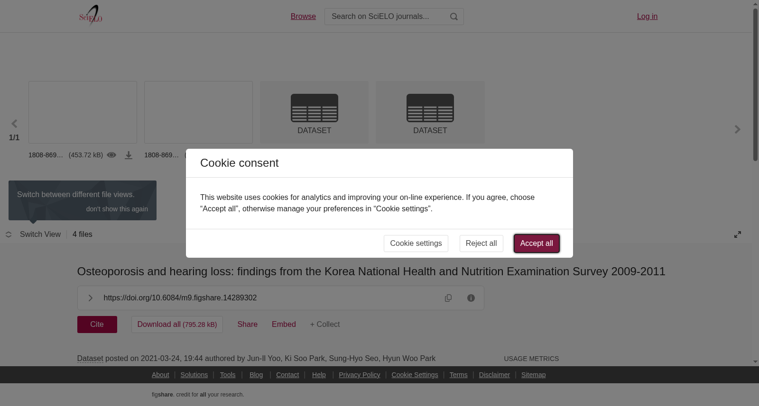
Task: Copy the DOI link
Action: [x=448, y=298]
